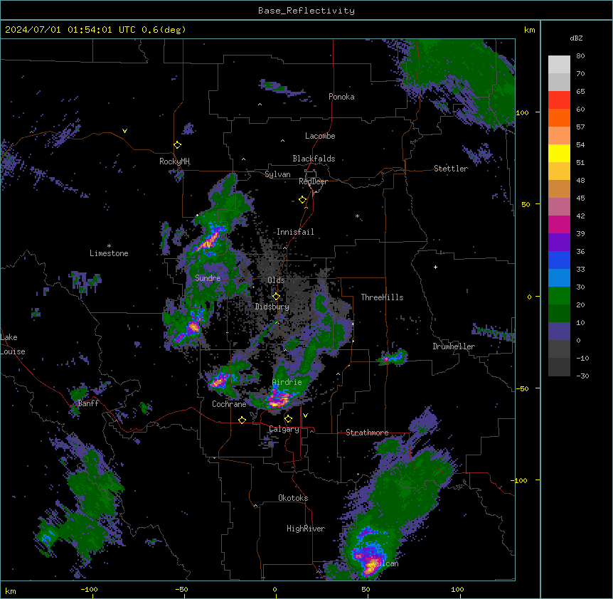Click the HighRiver city label
This screenshot has width=613, height=599.
point(306,529)
